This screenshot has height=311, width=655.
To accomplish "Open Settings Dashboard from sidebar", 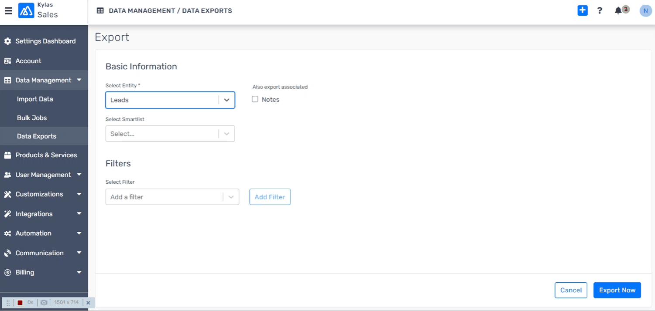I will tap(45, 41).
